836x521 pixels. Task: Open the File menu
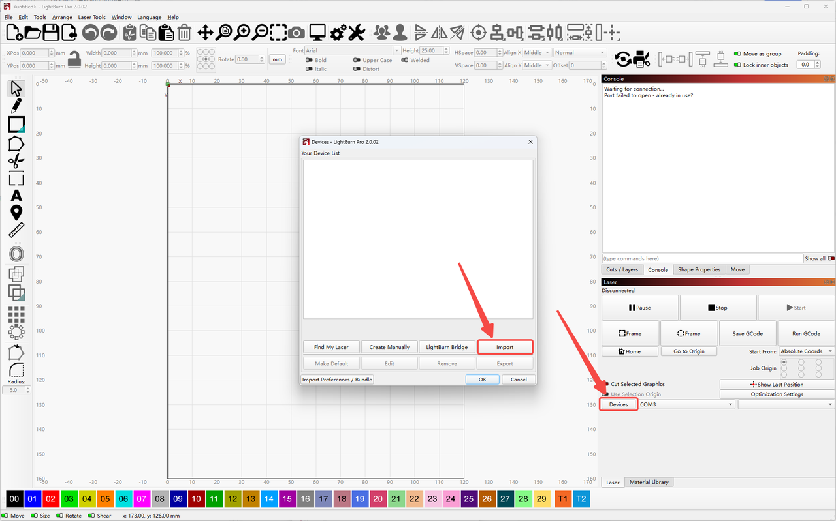8,17
